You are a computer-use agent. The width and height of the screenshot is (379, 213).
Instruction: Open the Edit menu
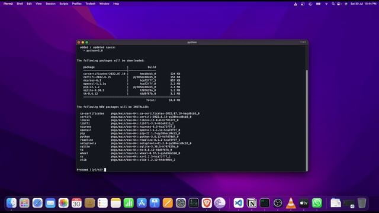(29, 4)
